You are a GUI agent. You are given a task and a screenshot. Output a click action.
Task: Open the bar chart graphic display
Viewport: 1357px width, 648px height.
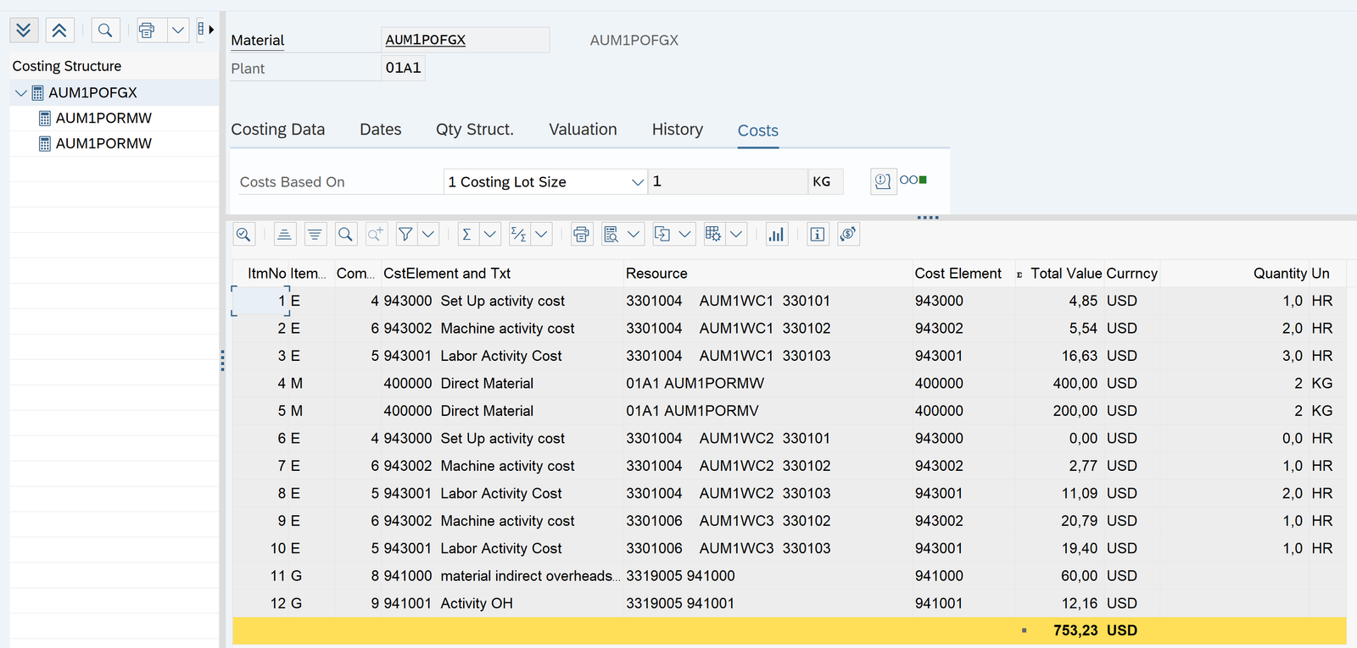point(776,235)
